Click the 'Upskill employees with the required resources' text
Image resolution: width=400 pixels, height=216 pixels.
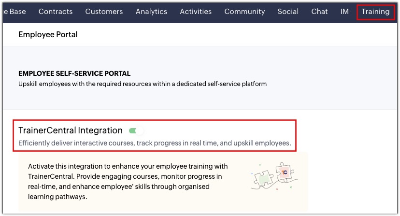coord(143,84)
